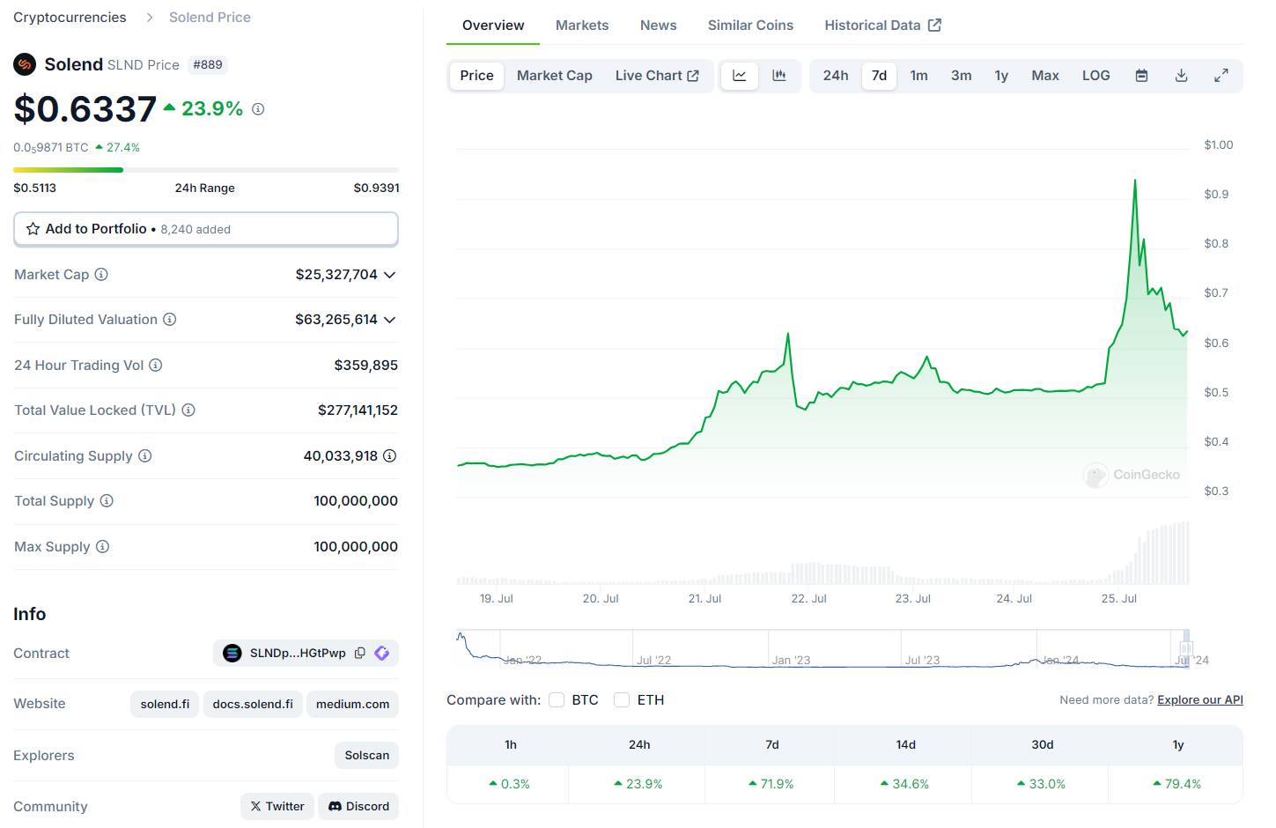Click Explore our API link
1276x828 pixels.
point(1200,700)
